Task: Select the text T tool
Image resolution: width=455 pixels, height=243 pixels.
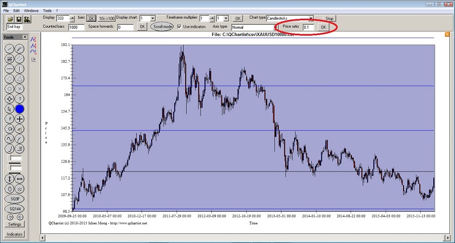Action: 20,98
